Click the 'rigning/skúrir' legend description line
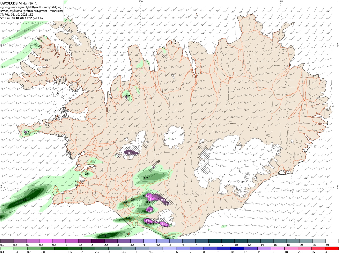339x254 pixels. point(31,7)
